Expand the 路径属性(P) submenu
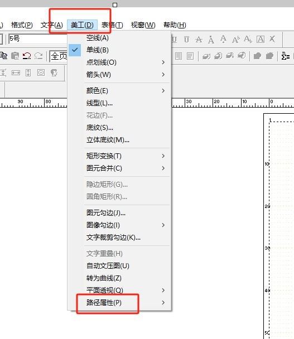Image resolution: width=294 pixels, height=339 pixels. tap(119, 302)
